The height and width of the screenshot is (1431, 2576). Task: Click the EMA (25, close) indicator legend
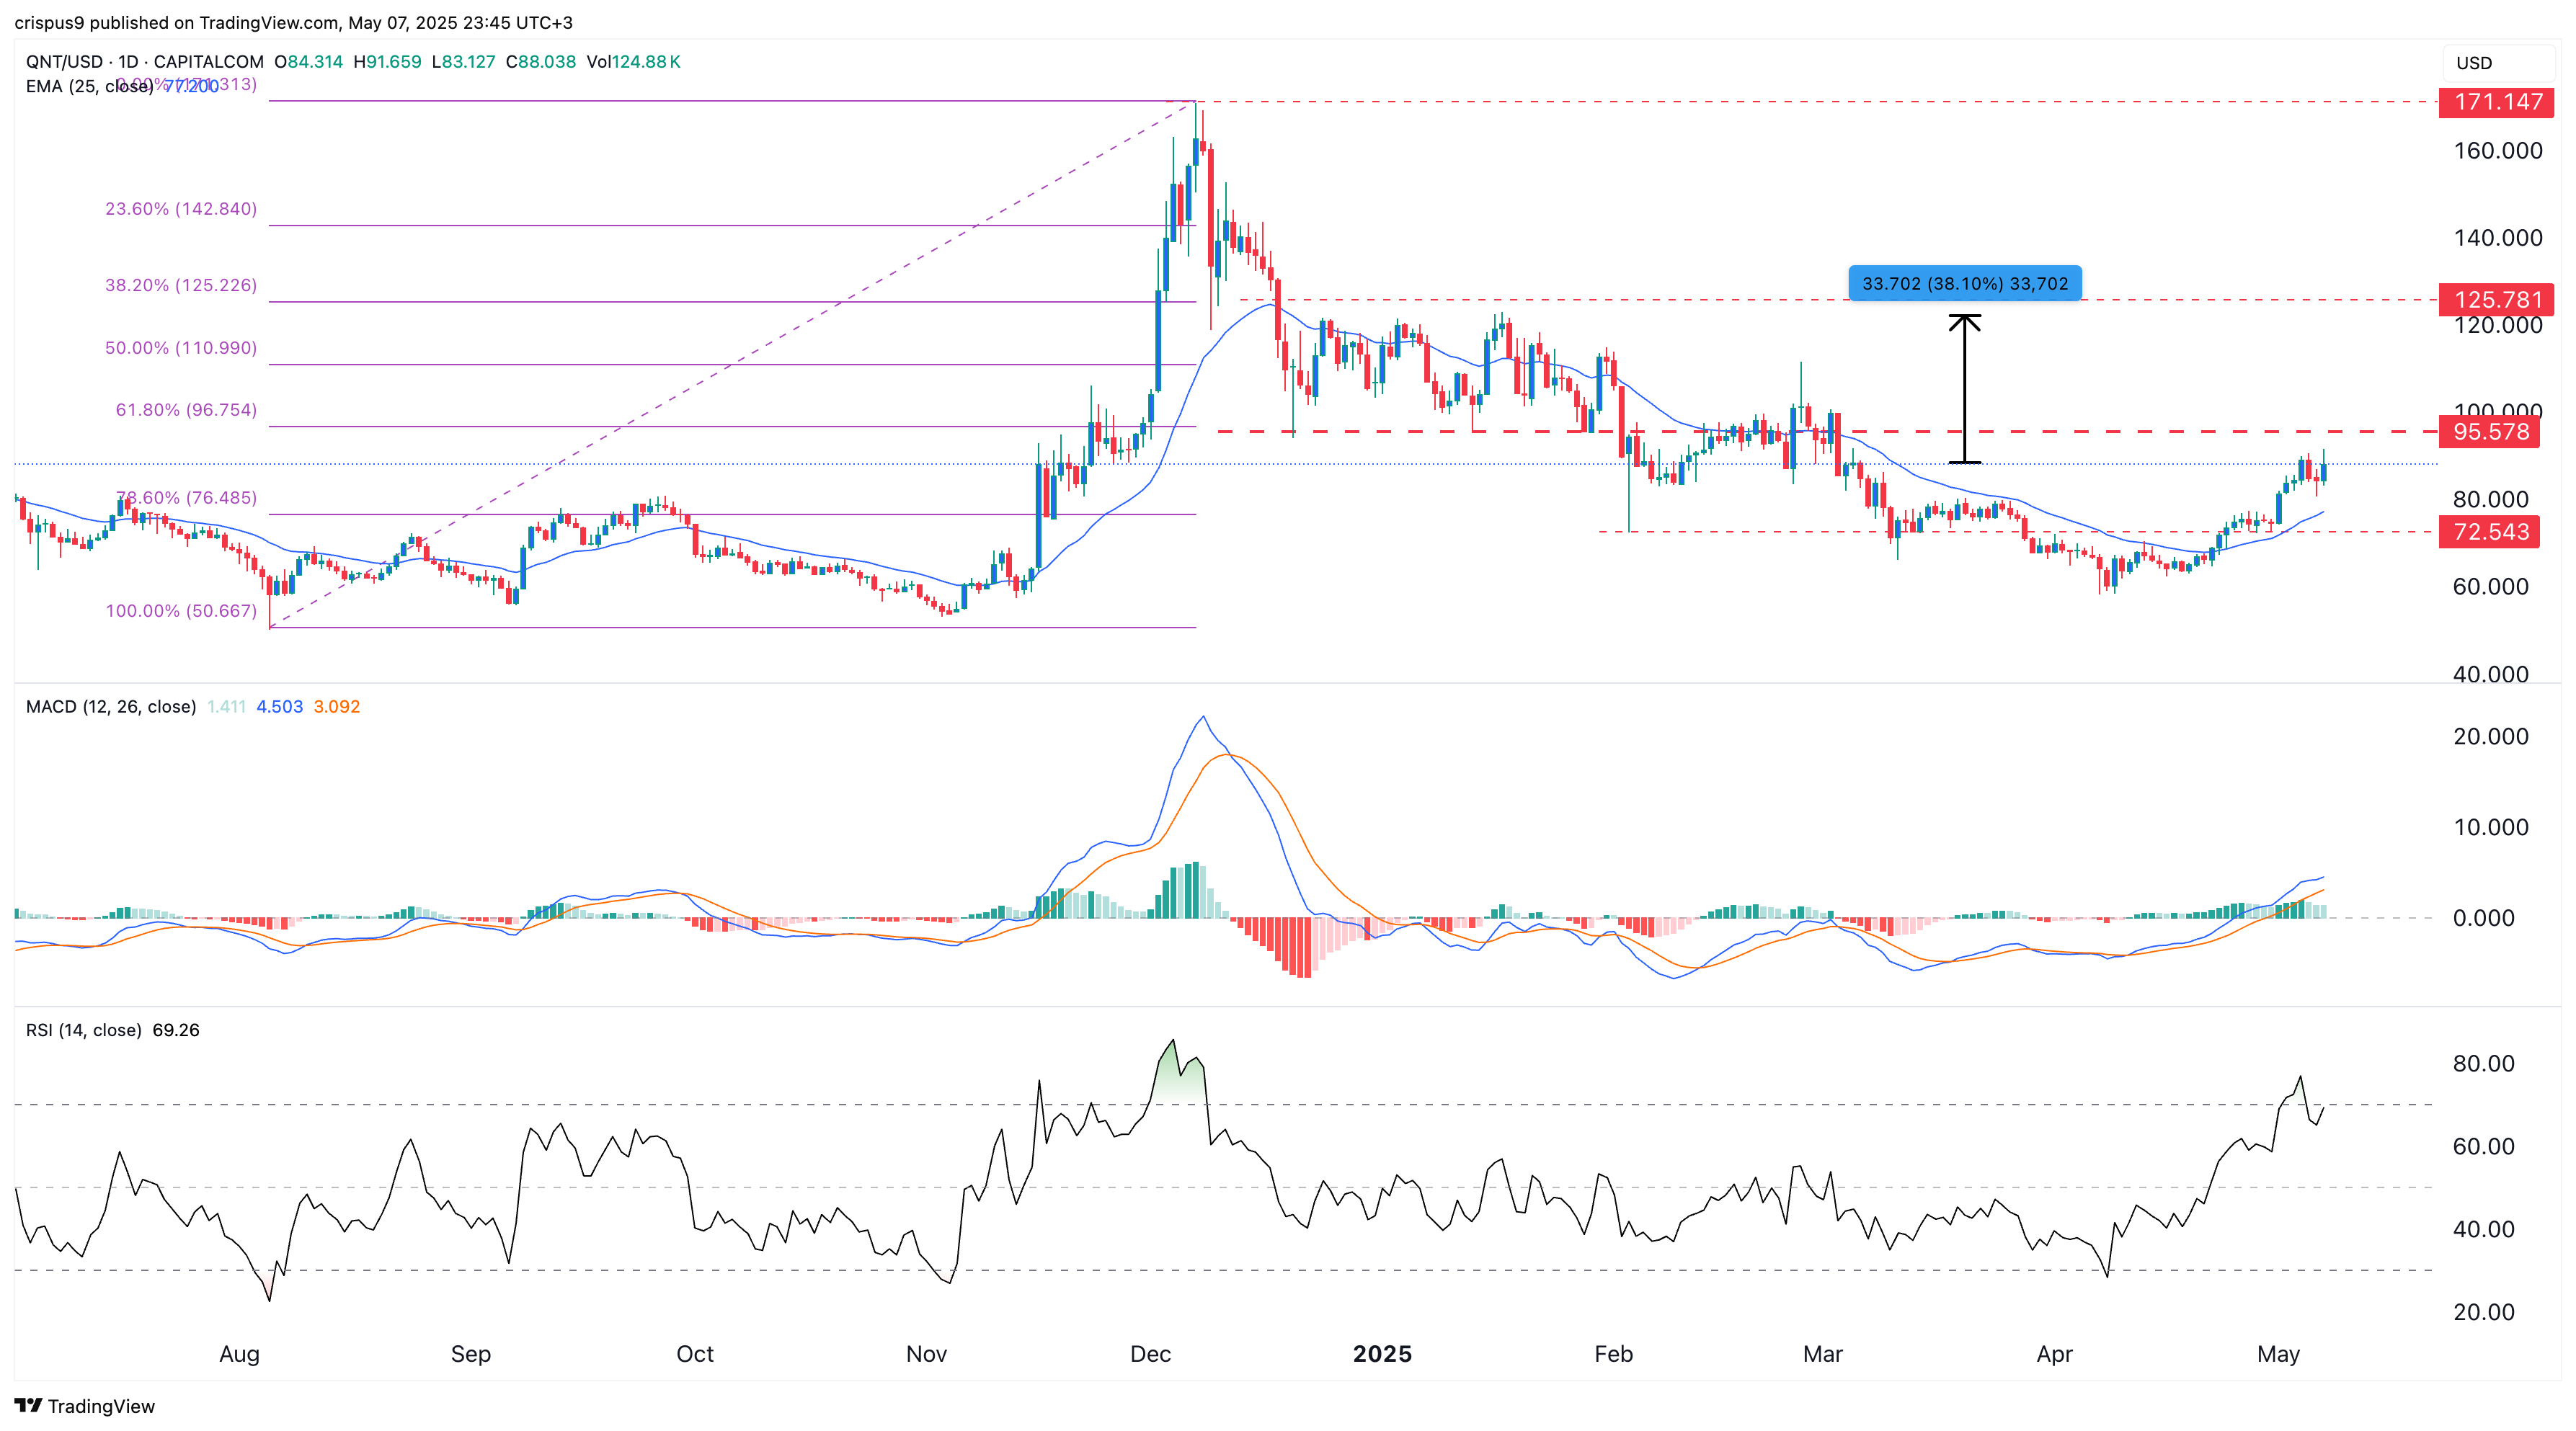[89, 87]
